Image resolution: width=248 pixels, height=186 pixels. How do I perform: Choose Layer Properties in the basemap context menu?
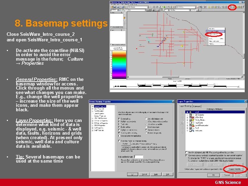coord(214,34)
